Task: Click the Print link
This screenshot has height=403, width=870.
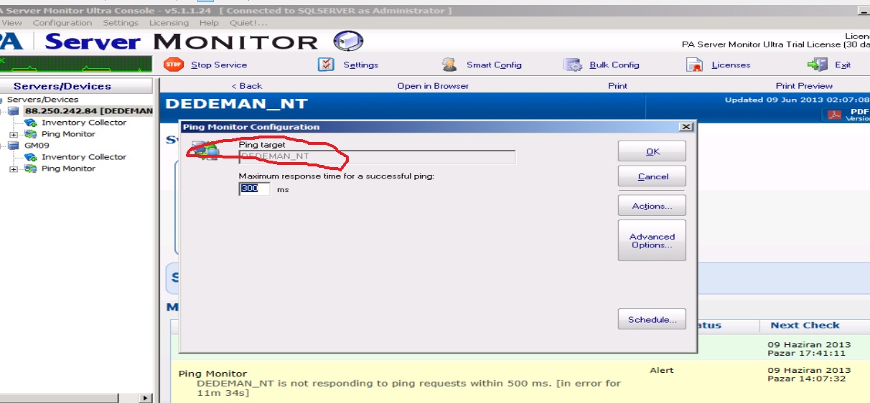Action: (617, 86)
